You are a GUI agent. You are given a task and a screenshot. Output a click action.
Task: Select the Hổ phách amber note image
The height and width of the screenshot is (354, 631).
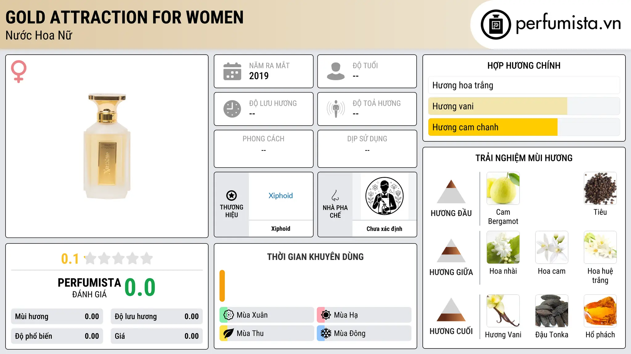click(600, 311)
